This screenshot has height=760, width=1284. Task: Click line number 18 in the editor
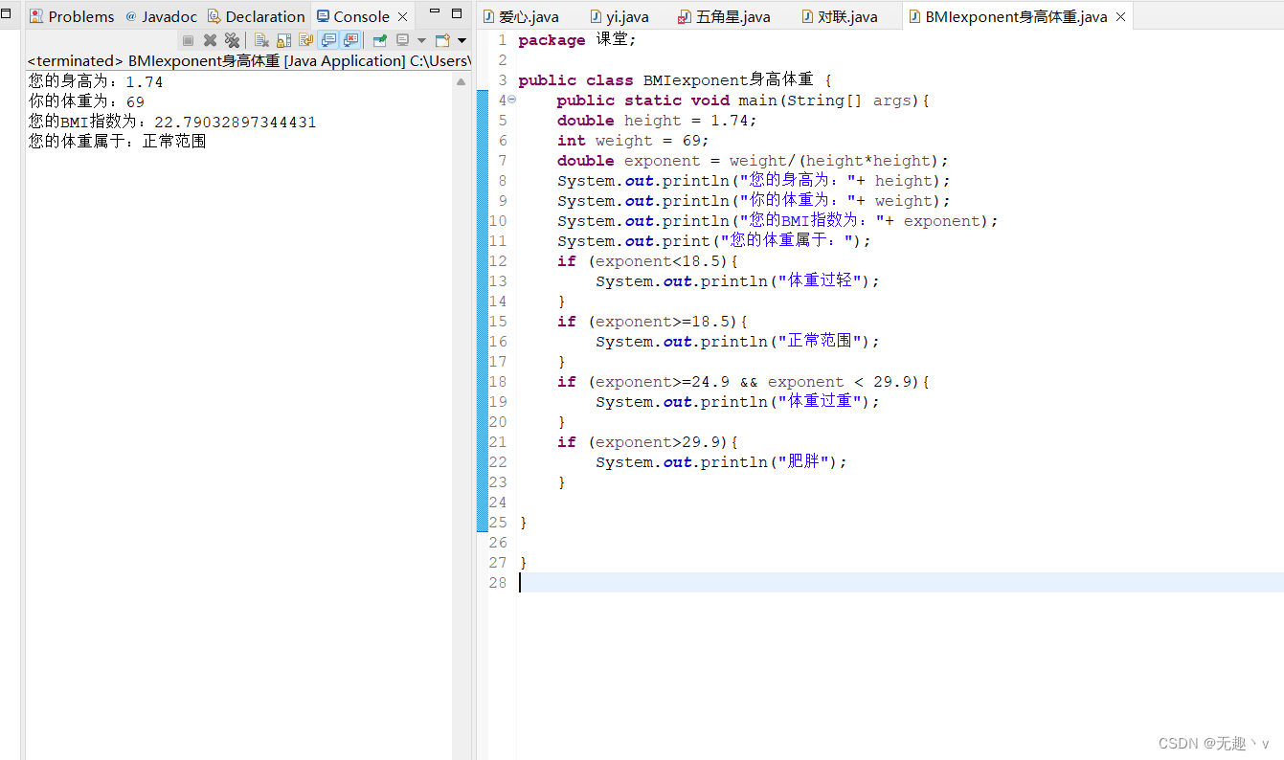pyautogui.click(x=498, y=381)
